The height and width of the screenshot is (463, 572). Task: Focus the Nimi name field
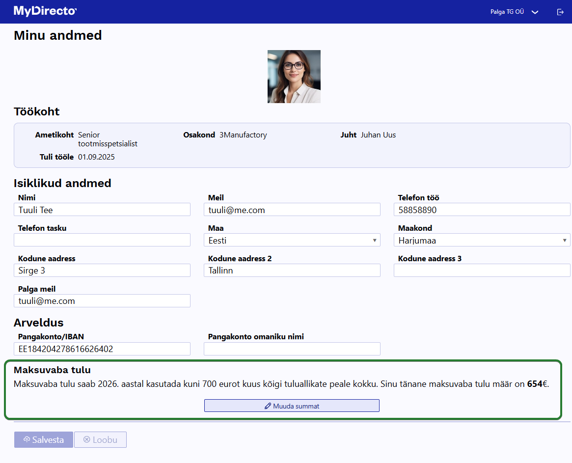[x=102, y=210]
